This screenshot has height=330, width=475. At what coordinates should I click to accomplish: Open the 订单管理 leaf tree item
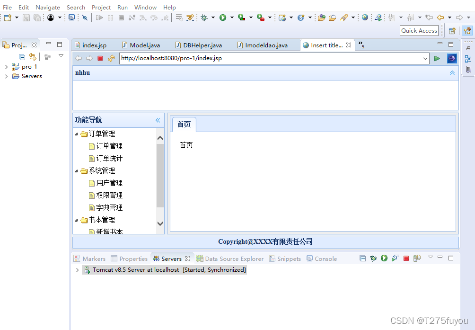tap(106, 146)
